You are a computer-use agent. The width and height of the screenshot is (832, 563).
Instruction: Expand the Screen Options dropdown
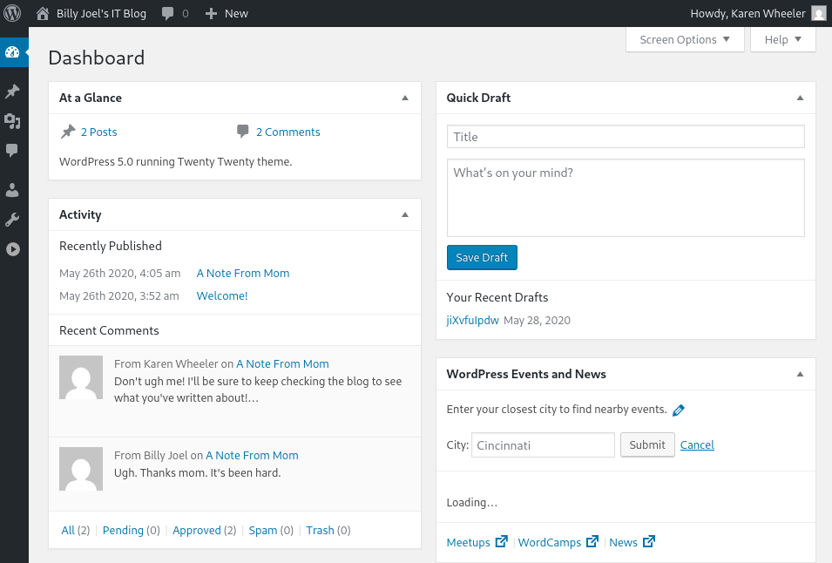tap(685, 40)
